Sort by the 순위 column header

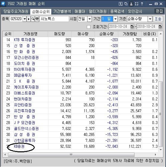(8, 34)
